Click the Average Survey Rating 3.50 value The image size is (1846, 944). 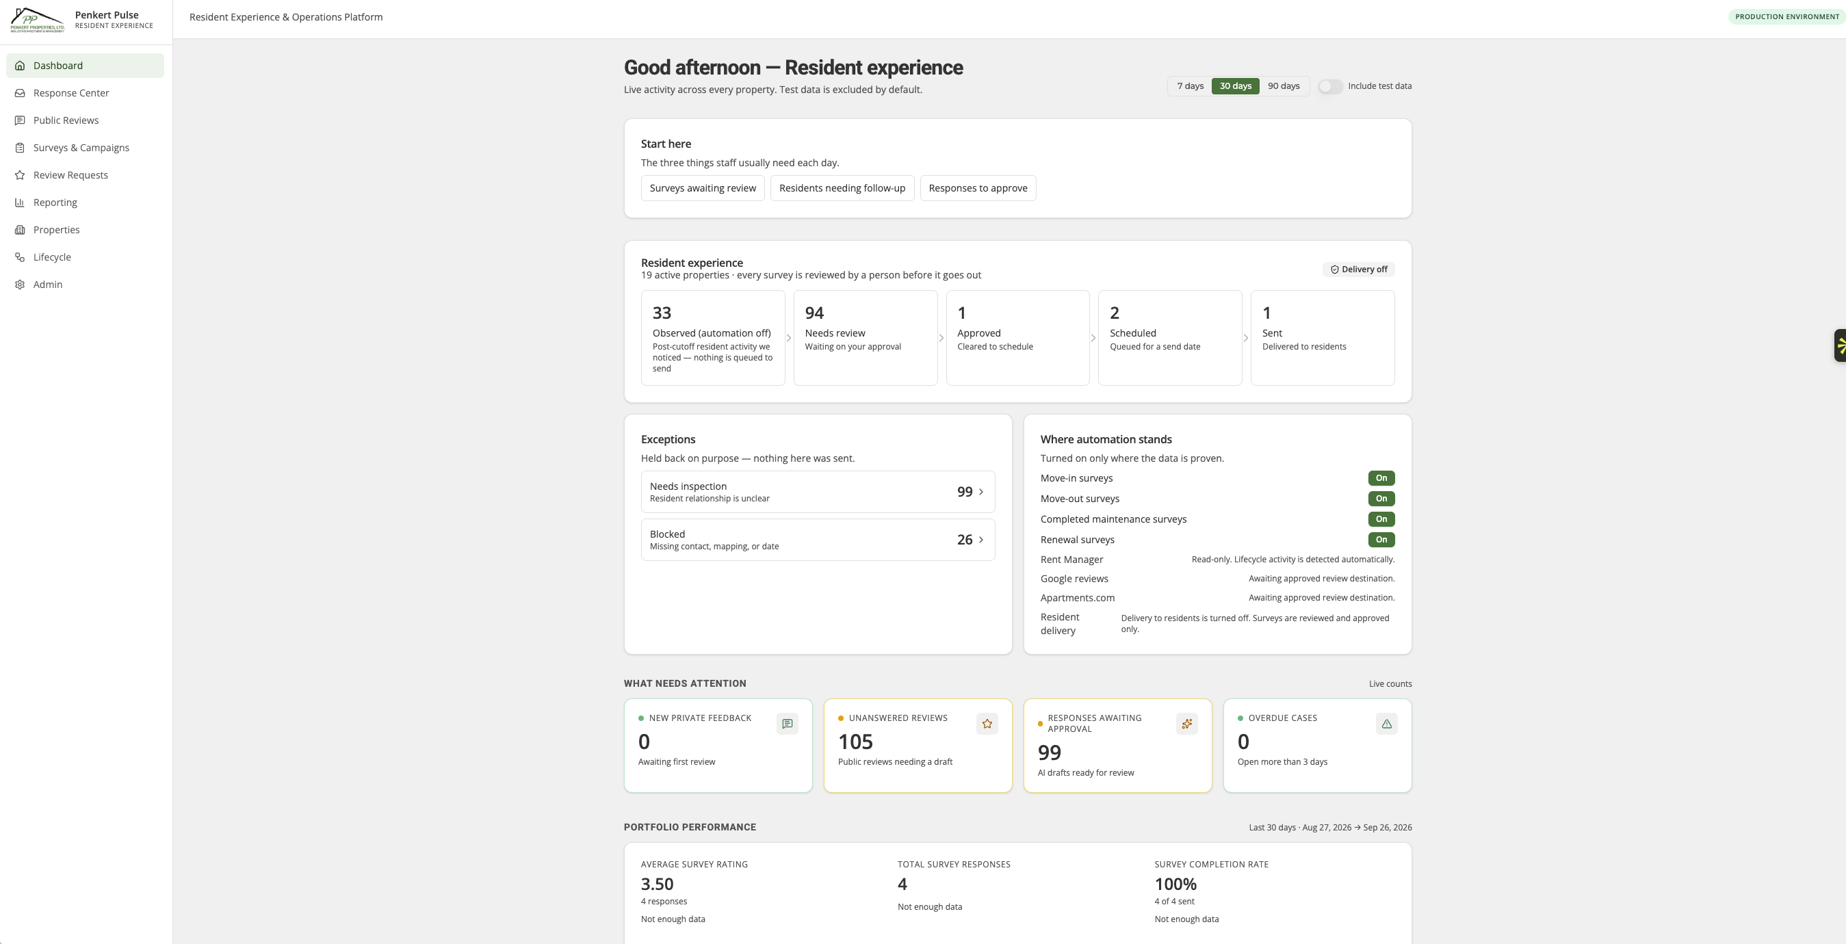657,884
